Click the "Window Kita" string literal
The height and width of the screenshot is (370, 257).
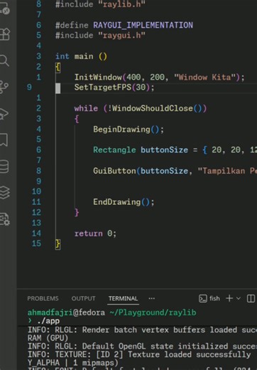tap(204, 77)
